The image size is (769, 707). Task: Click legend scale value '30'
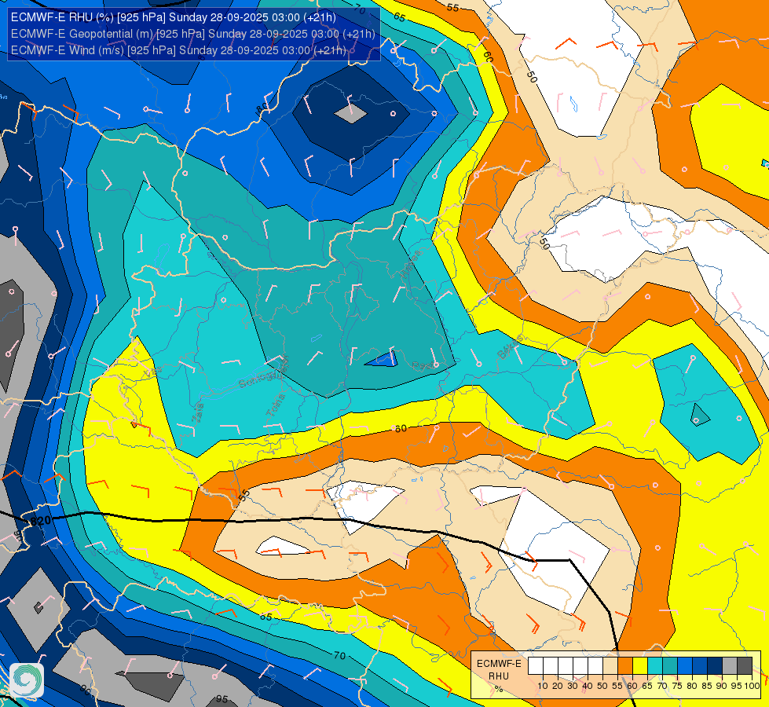click(x=573, y=686)
